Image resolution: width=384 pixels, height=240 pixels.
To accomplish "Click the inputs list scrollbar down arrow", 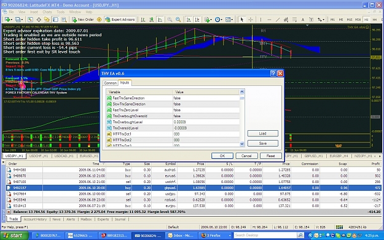I will coord(242,144).
